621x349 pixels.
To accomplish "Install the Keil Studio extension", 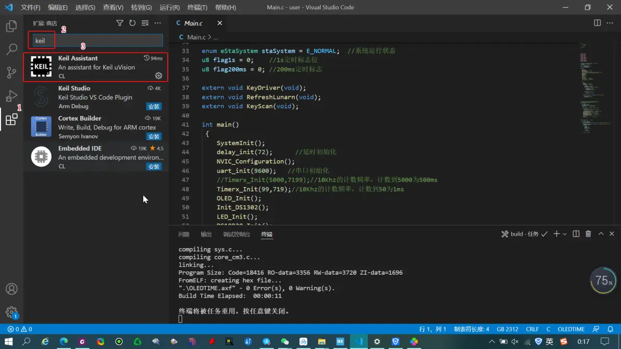I will point(154,107).
